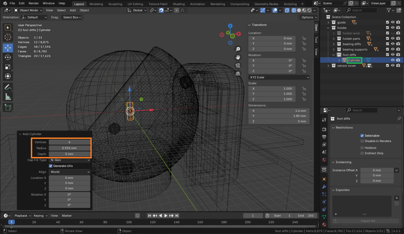Open the Cap Fill Type dropdown

pyautogui.click(x=70, y=160)
